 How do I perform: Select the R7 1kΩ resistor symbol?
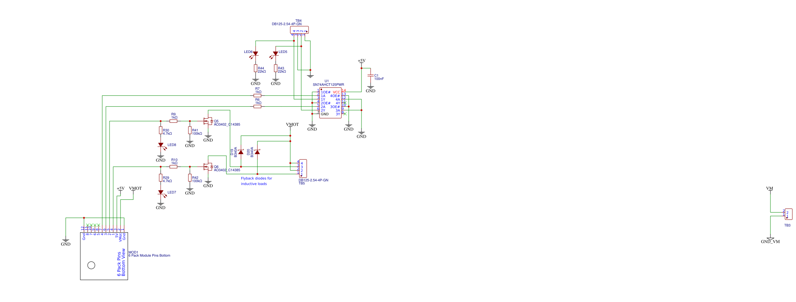(257, 96)
